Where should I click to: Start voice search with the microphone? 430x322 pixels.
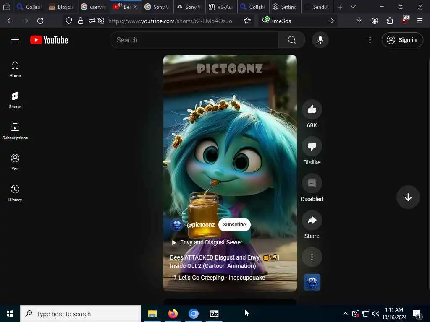[x=320, y=40]
